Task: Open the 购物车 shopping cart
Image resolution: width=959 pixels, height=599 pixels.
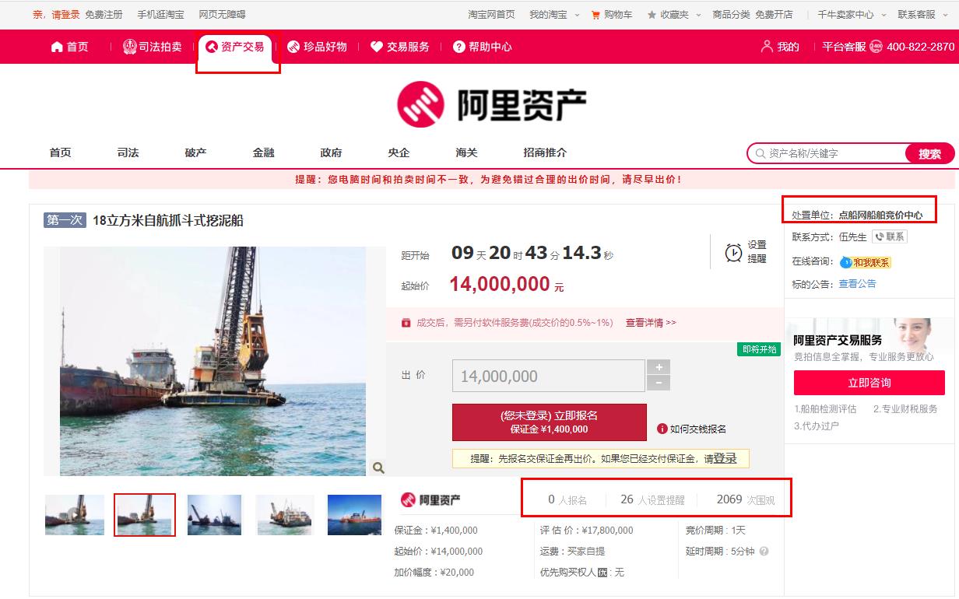Action: click(612, 14)
